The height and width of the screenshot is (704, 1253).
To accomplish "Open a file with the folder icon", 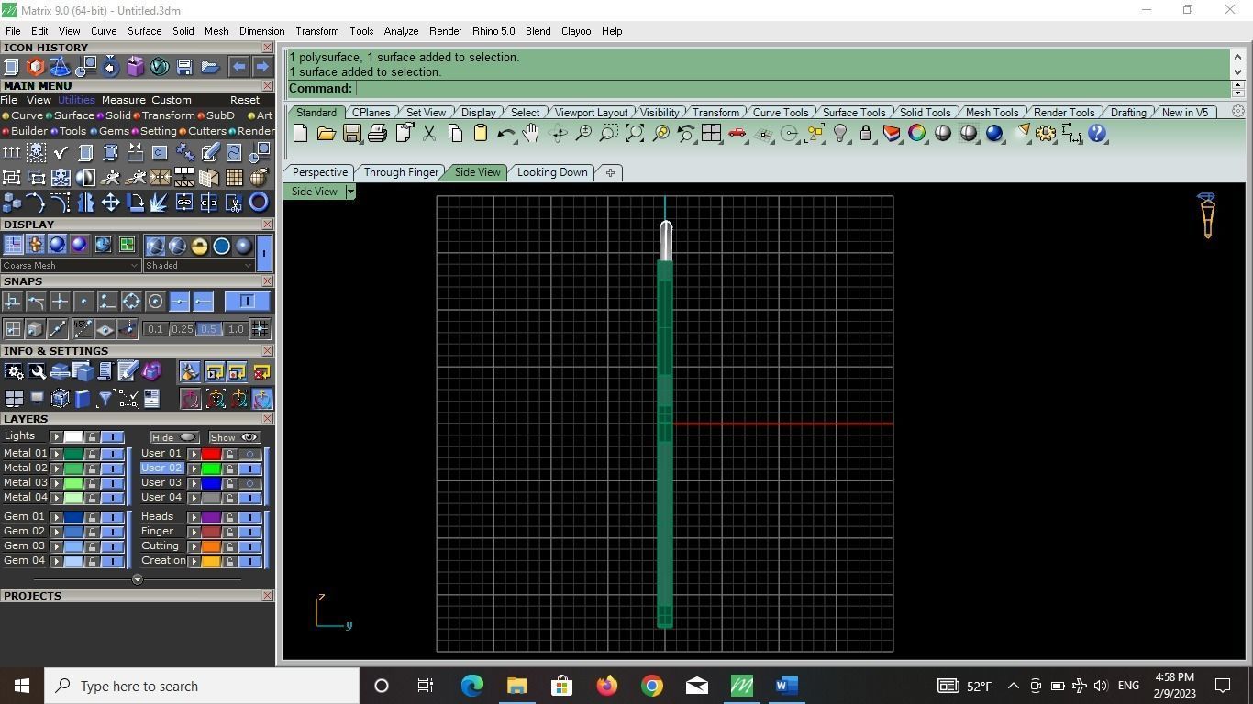I will [326, 134].
